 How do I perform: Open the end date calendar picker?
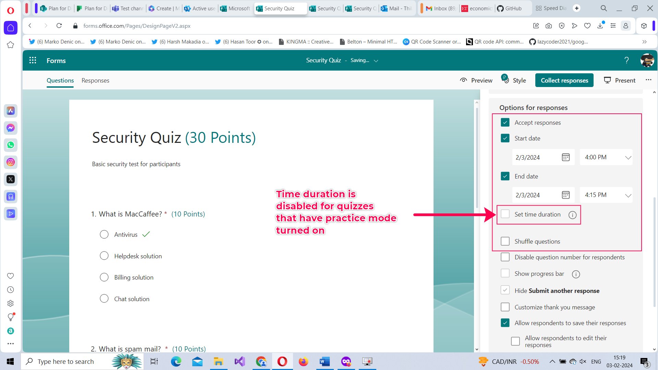point(565,195)
